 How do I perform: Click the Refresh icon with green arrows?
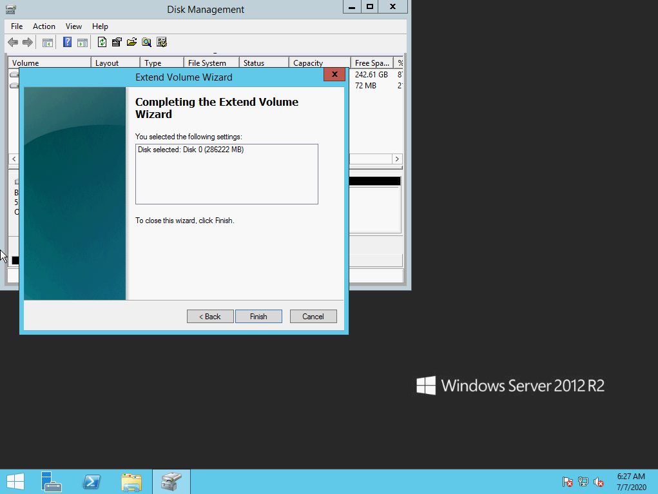102,42
